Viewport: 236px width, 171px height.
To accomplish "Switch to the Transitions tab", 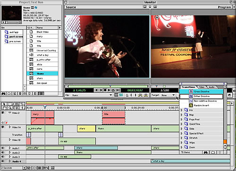I will 188,87.
